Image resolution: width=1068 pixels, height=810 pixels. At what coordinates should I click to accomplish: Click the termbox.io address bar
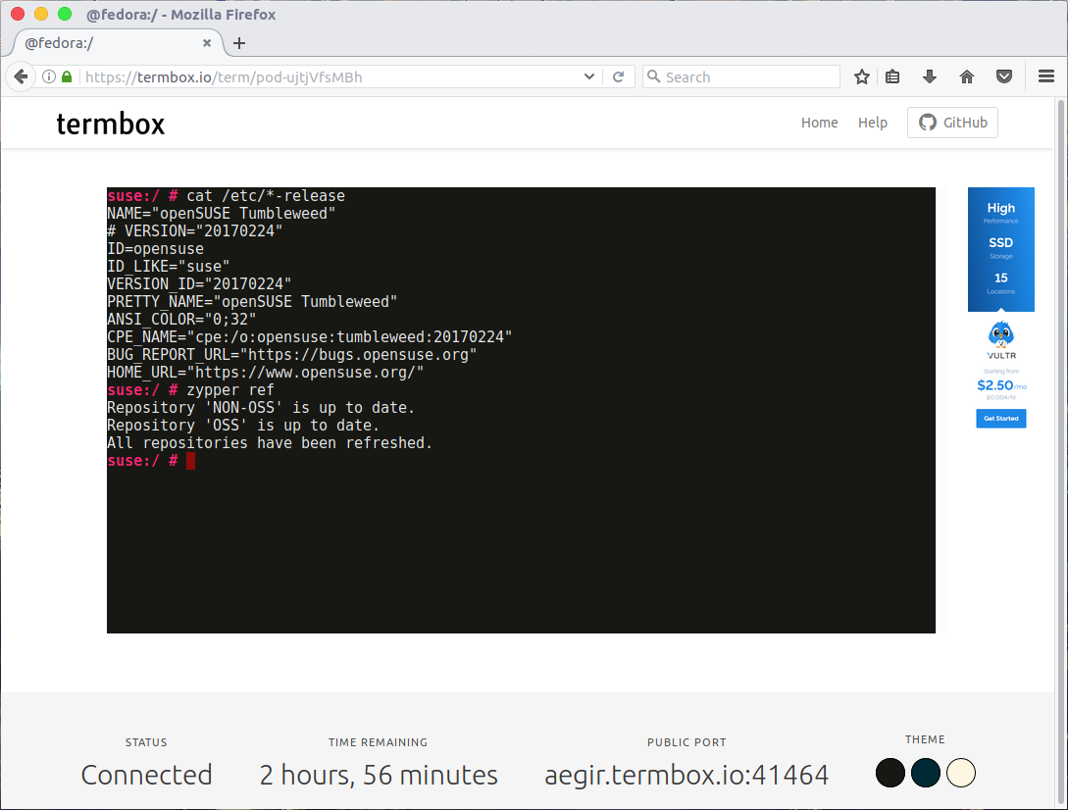[331, 77]
